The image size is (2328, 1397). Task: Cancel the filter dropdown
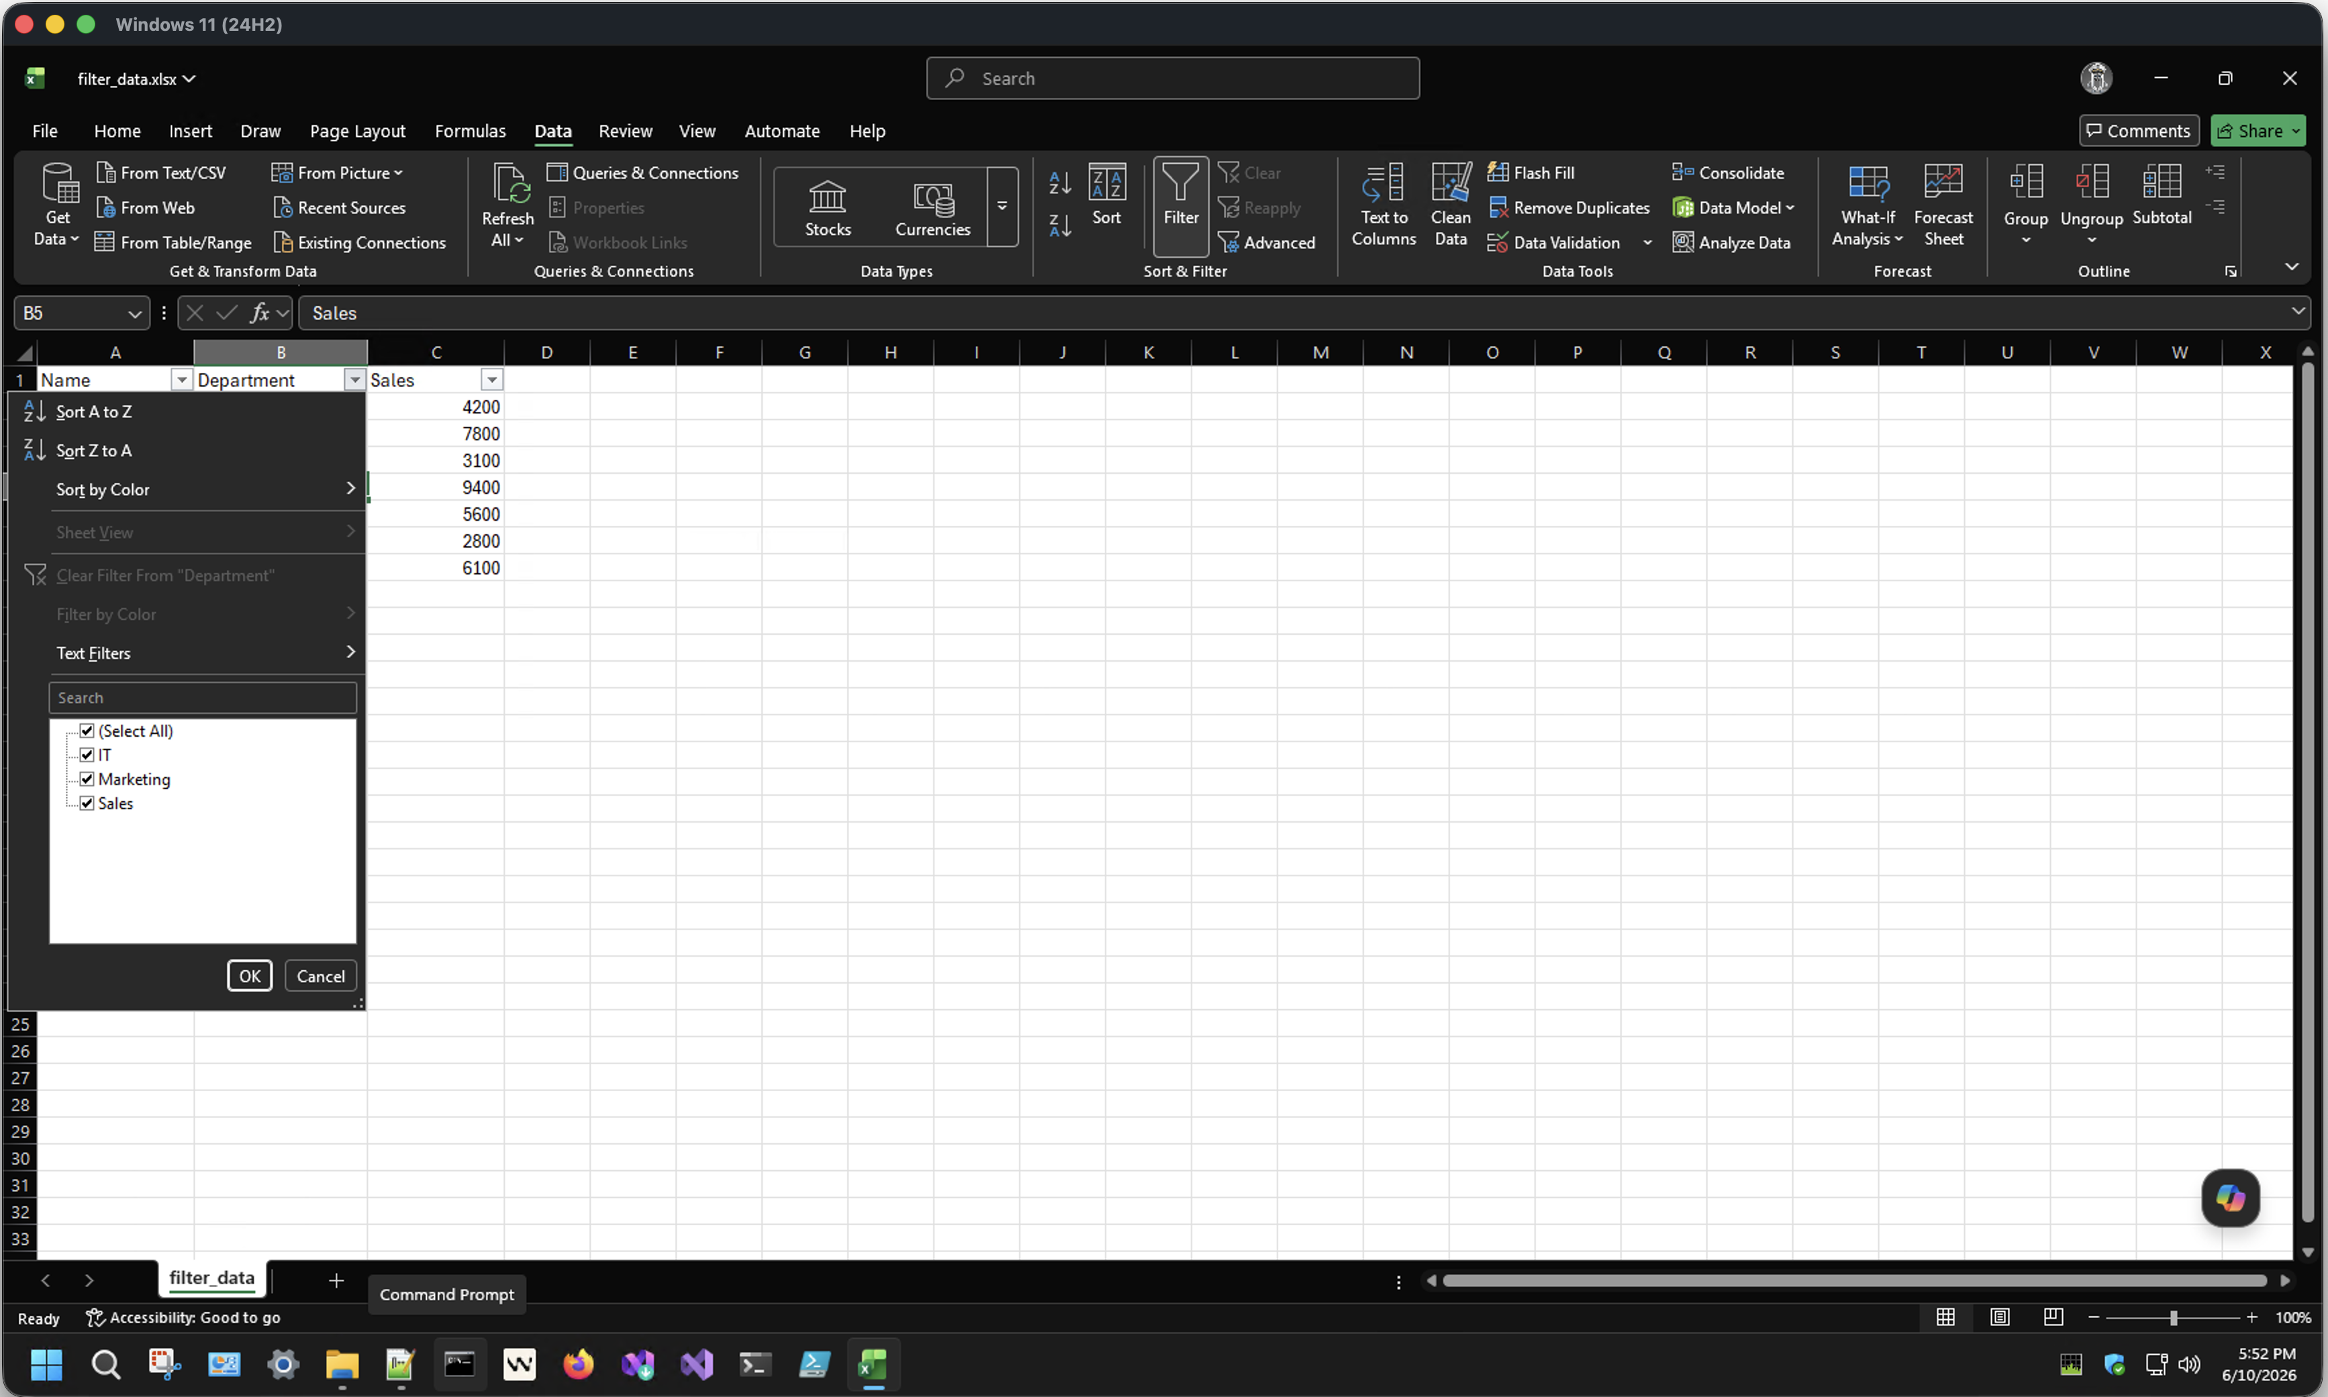point(320,976)
